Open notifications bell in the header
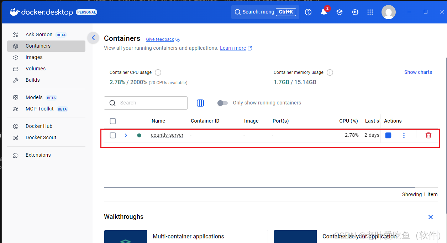 (324, 12)
